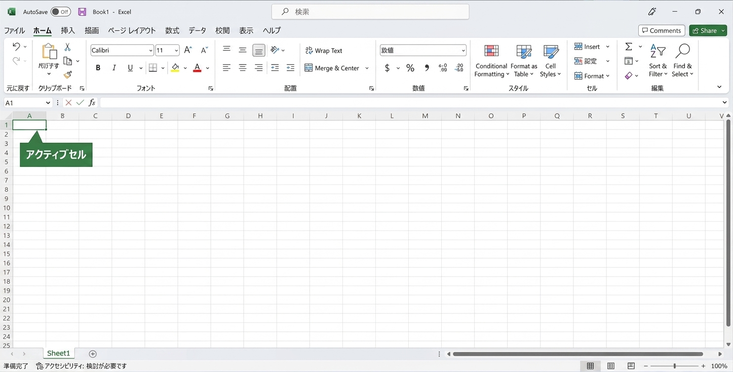Click the Cut scissors icon
The width and height of the screenshot is (733, 372).
point(67,47)
